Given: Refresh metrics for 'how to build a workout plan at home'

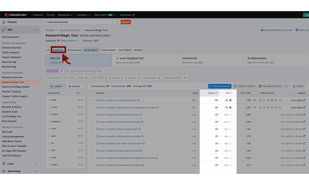Looking at the screenshot, I should click(x=304, y=115).
